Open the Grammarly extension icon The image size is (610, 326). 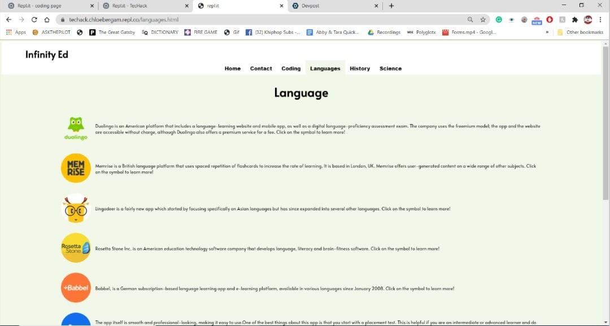tap(499, 19)
